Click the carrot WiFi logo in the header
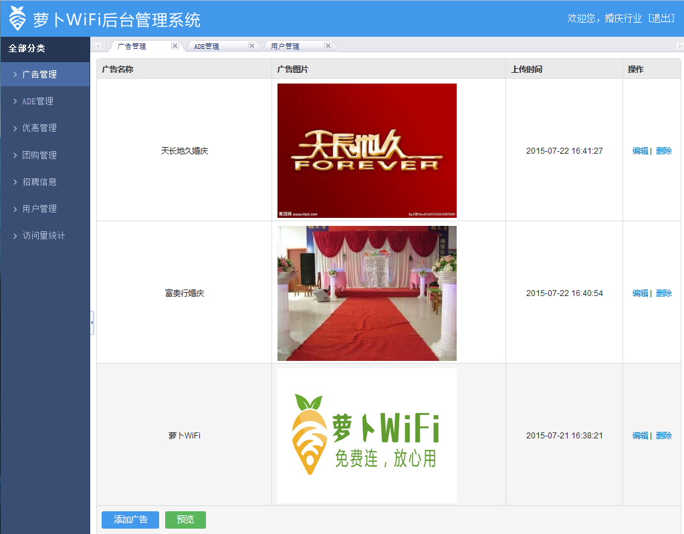This screenshot has height=534, width=684. click(x=17, y=18)
